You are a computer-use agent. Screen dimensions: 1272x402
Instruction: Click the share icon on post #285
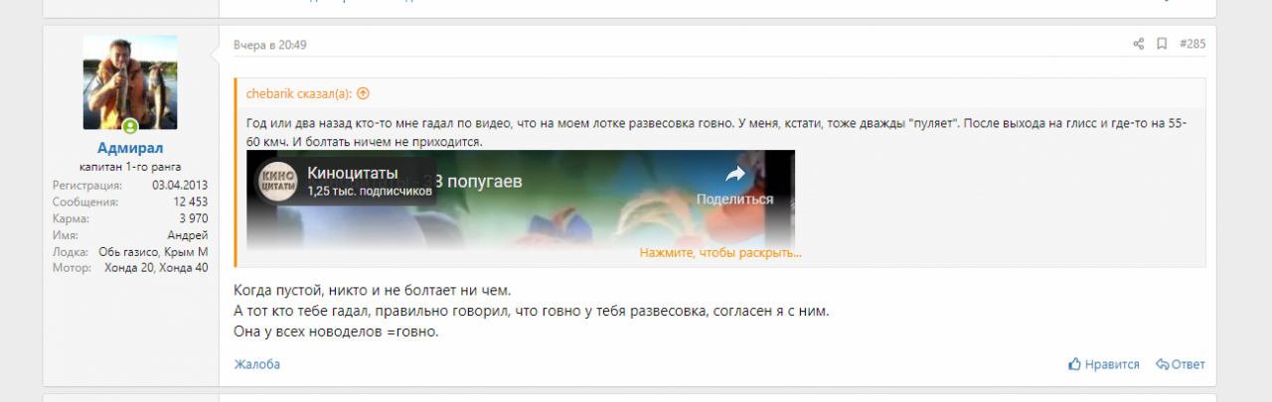1139,45
